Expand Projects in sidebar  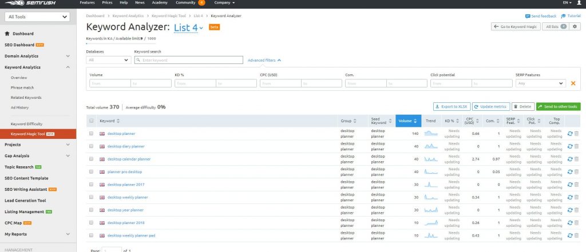click(x=68, y=145)
